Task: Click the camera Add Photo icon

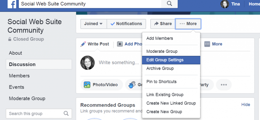Action: (120, 44)
